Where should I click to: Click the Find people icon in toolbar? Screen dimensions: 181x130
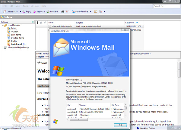(101, 12)
